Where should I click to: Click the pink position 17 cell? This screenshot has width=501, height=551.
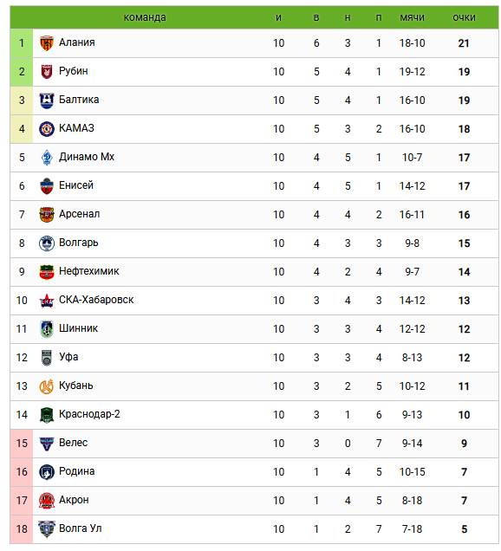coord(22,501)
